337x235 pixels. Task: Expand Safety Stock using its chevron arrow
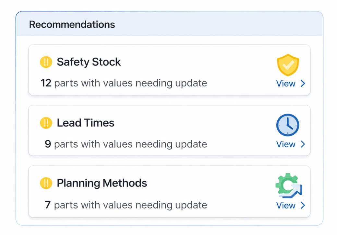tap(303, 84)
